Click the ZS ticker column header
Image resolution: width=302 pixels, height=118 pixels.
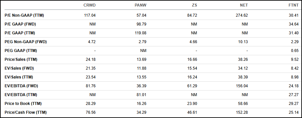[x=195, y=5]
